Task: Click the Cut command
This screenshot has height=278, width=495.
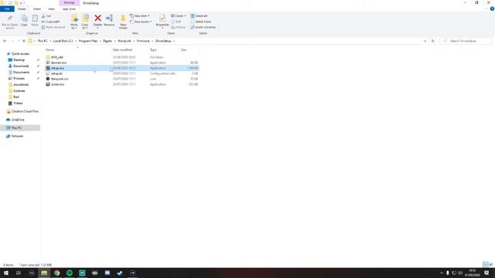Action: tap(46, 16)
